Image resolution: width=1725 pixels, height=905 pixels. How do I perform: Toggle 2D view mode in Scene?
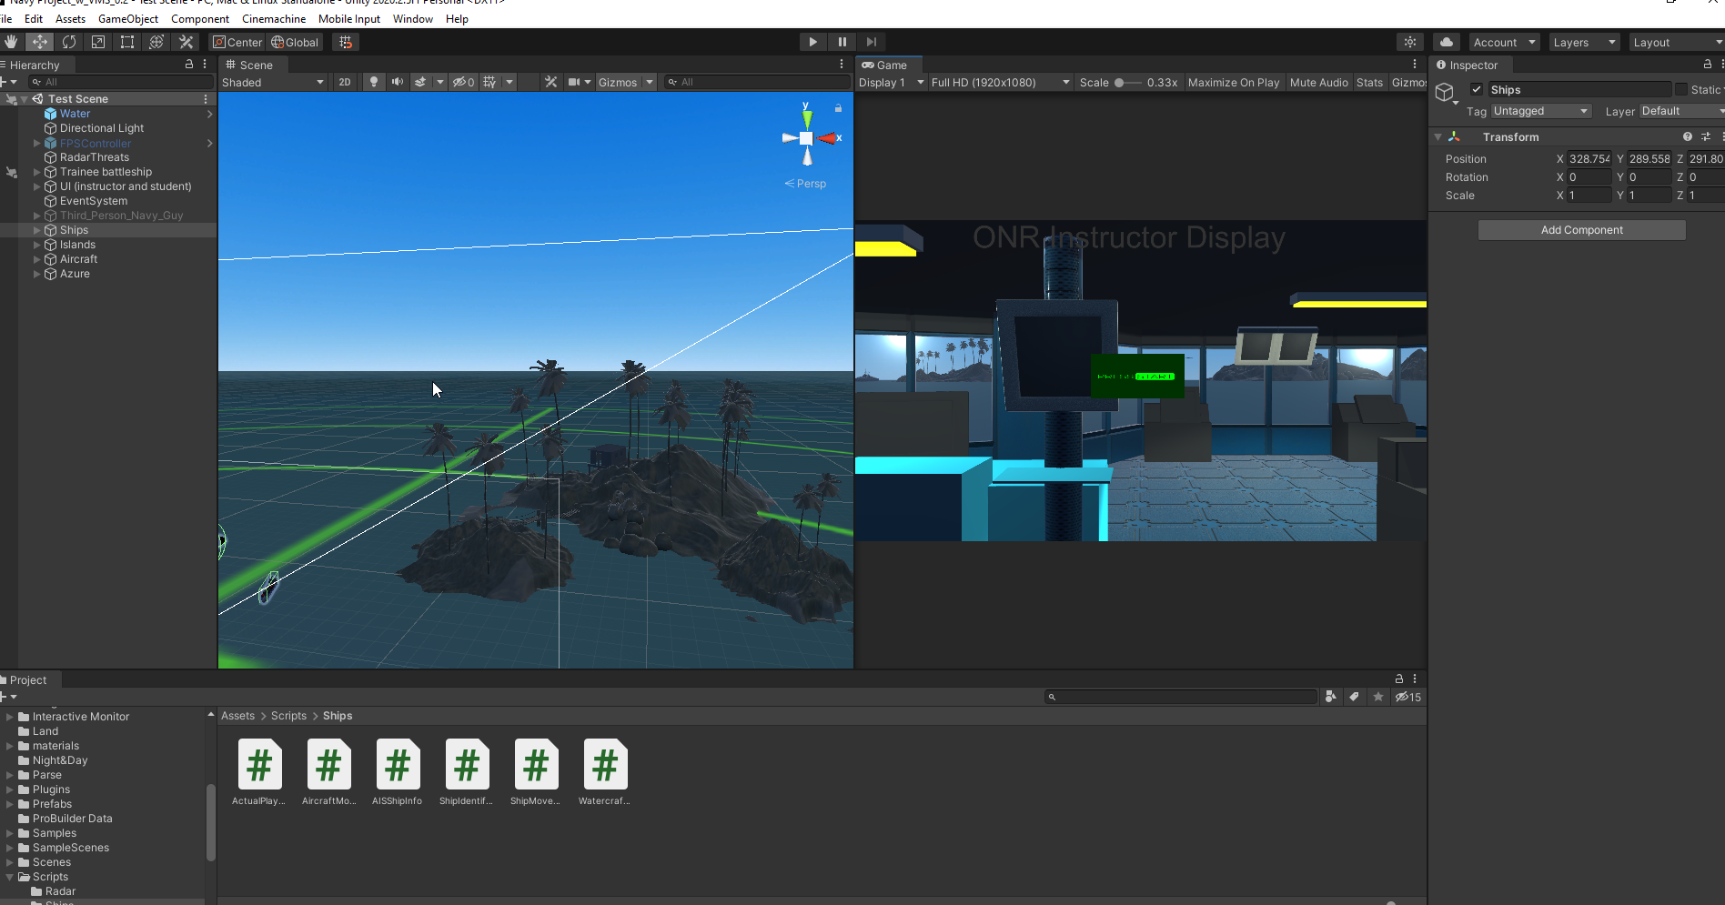point(345,82)
